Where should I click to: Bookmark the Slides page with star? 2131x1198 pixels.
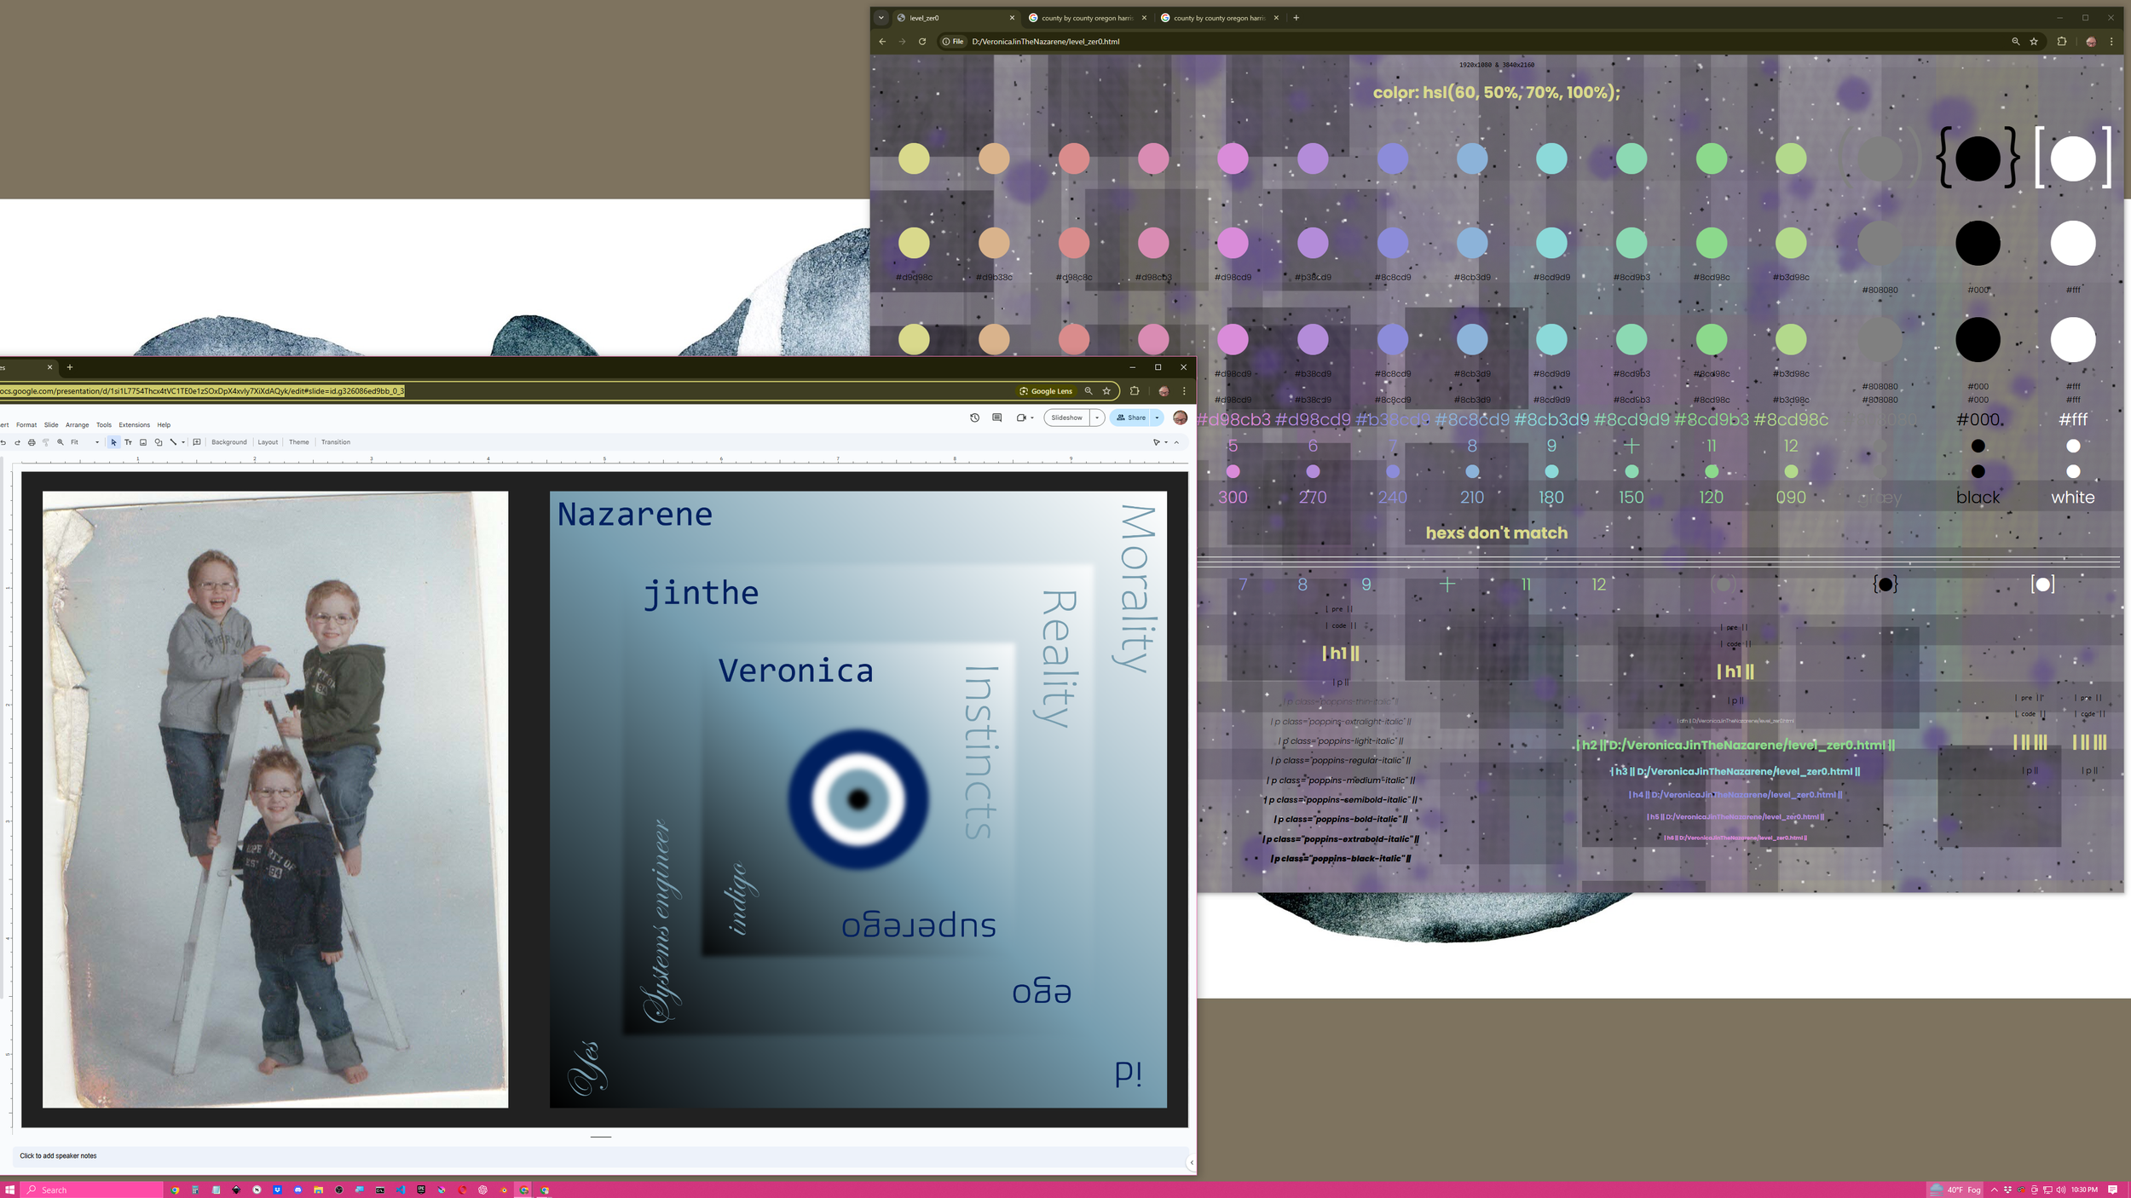[x=1106, y=391]
